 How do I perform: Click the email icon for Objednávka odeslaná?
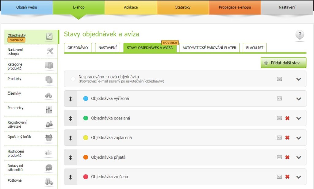click(x=279, y=118)
